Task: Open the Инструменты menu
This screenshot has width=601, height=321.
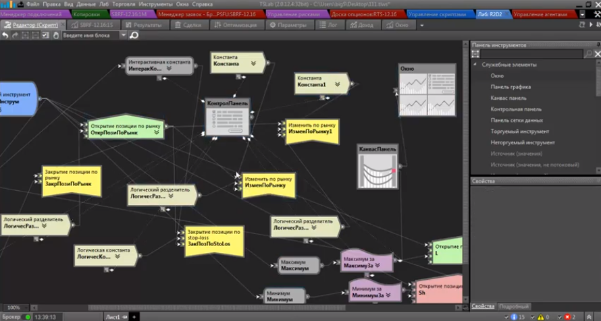Action: click(155, 4)
